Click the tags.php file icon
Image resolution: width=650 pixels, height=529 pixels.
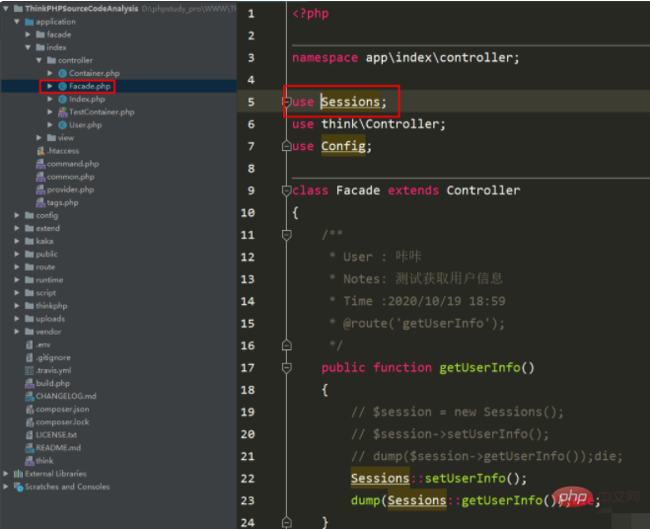click(x=40, y=202)
